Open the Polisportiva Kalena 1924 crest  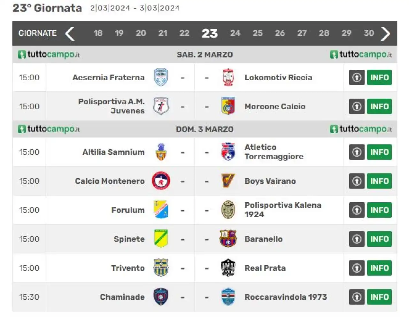point(228,210)
